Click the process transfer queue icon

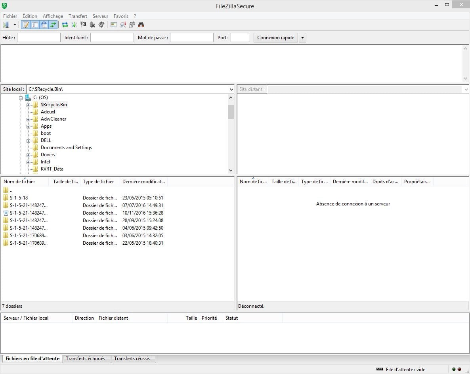click(x=74, y=25)
